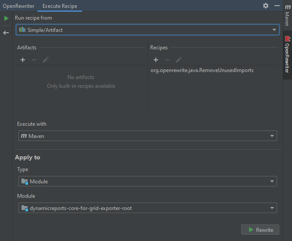This screenshot has width=292, height=241.
Task: Remove selected recipe with minus icon
Action: tap(167, 60)
